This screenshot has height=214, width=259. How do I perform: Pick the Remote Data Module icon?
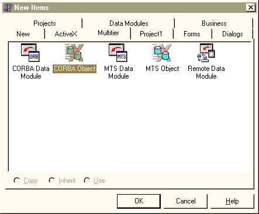[x=206, y=53]
